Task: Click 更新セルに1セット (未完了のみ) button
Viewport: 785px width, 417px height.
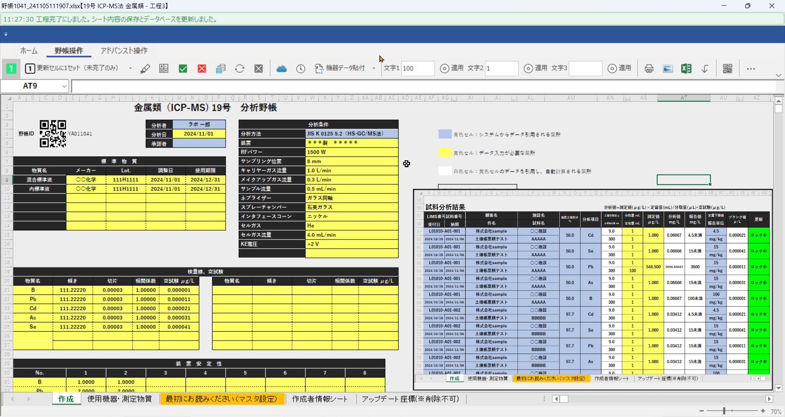Action: click(x=72, y=68)
